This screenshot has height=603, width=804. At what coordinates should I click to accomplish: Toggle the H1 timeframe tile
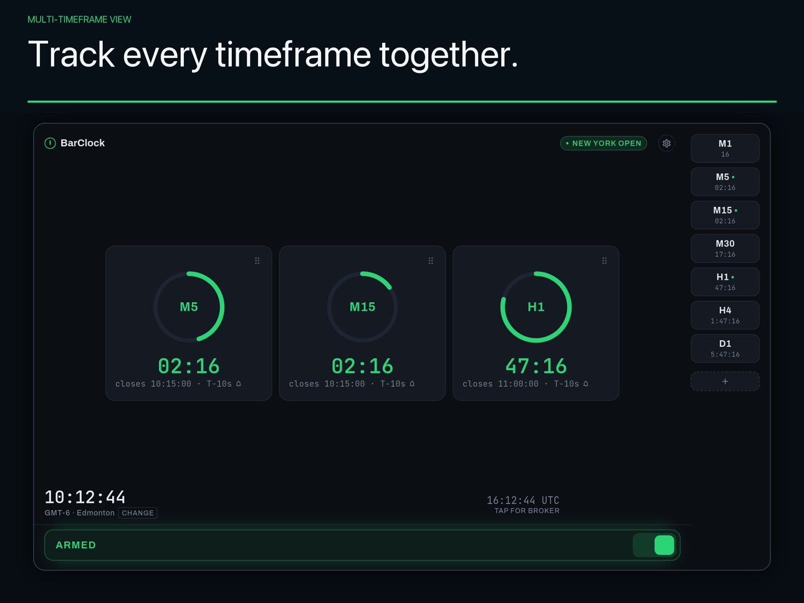pyautogui.click(x=725, y=282)
